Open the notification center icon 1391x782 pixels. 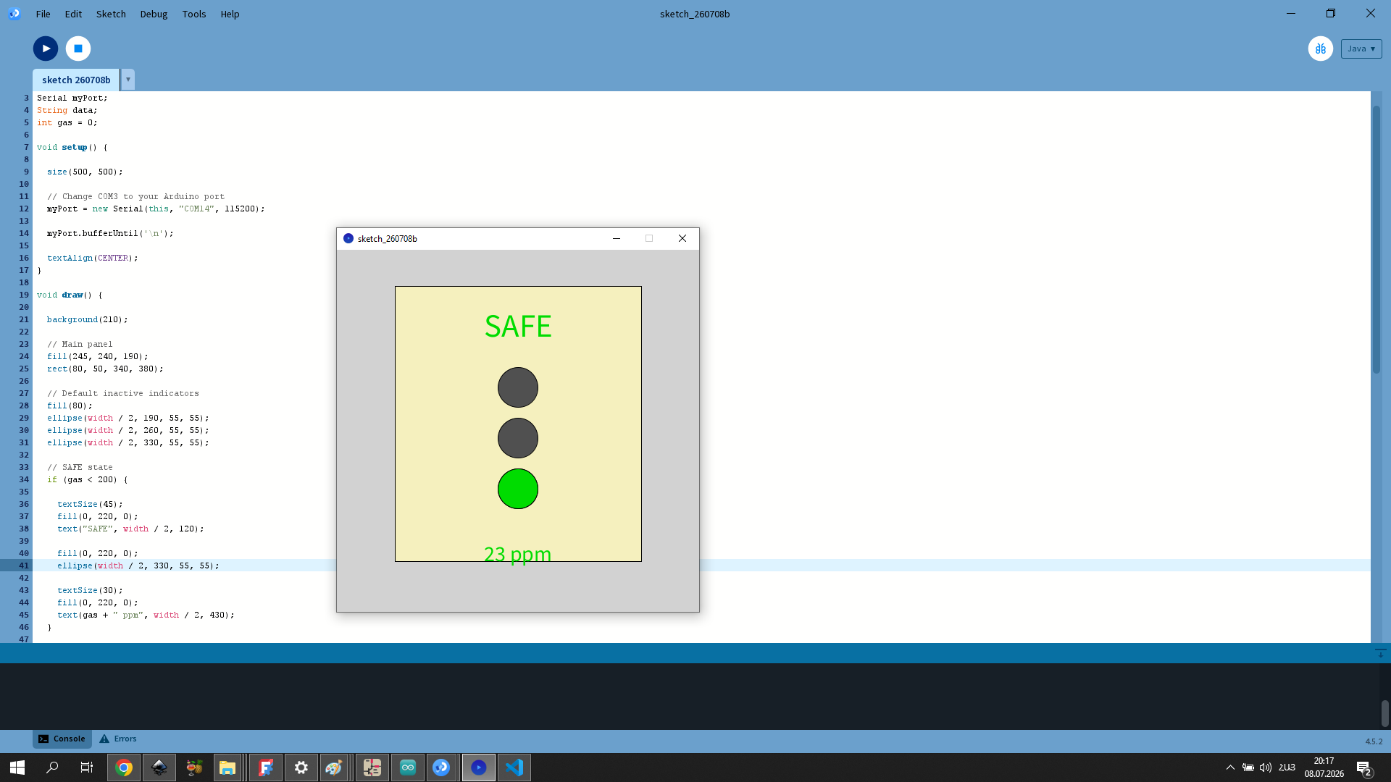click(1365, 768)
